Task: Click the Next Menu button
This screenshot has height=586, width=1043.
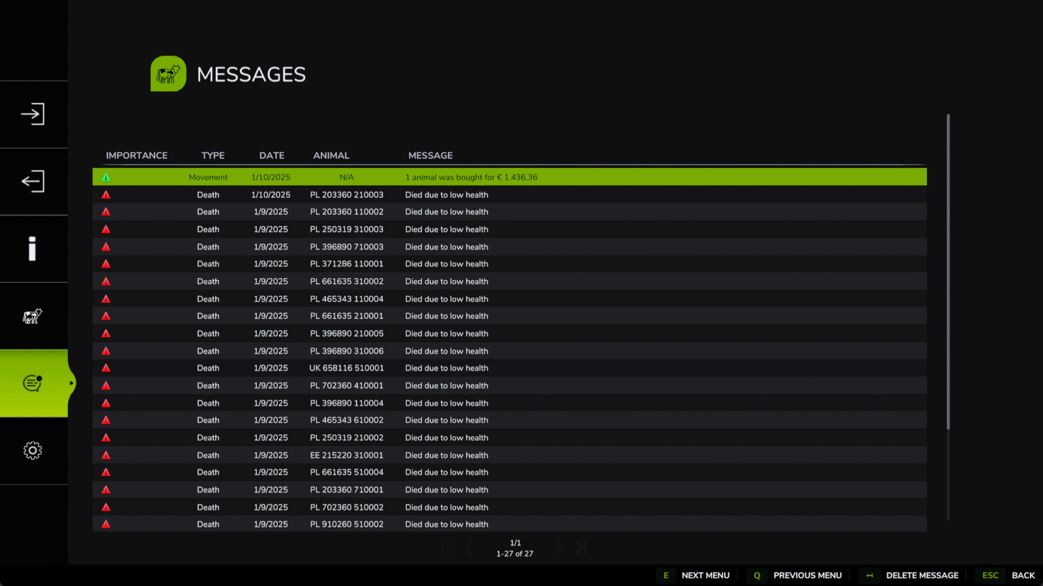Action: (x=696, y=576)
